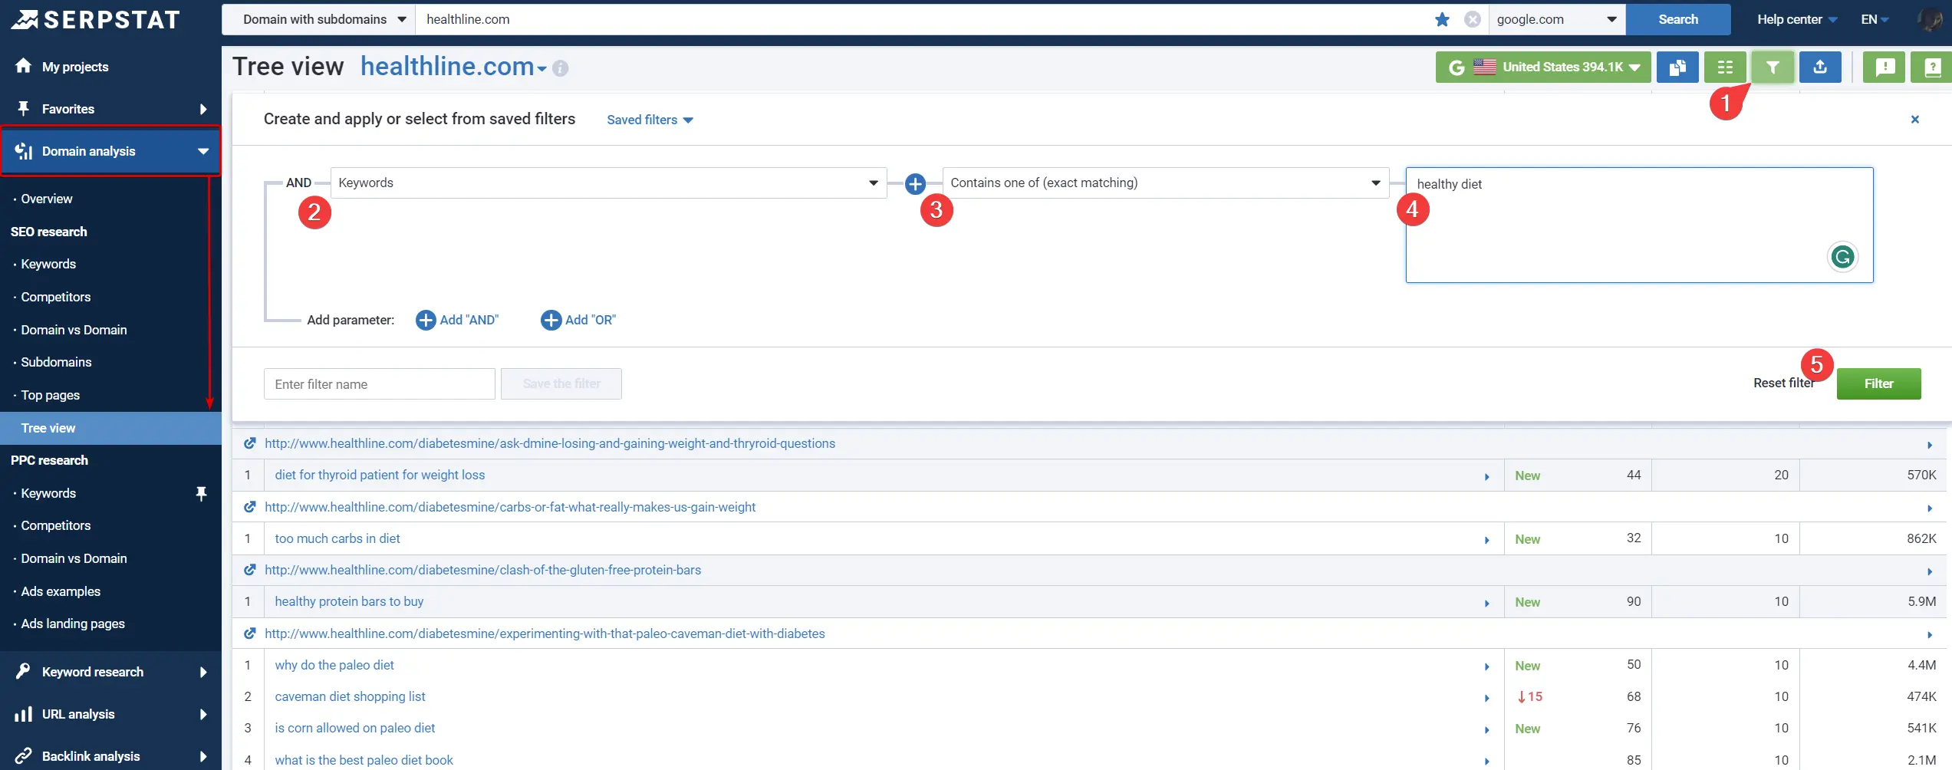1952x770 pixels.
Task: Click the help question mark icon button
Action: 1932,67
